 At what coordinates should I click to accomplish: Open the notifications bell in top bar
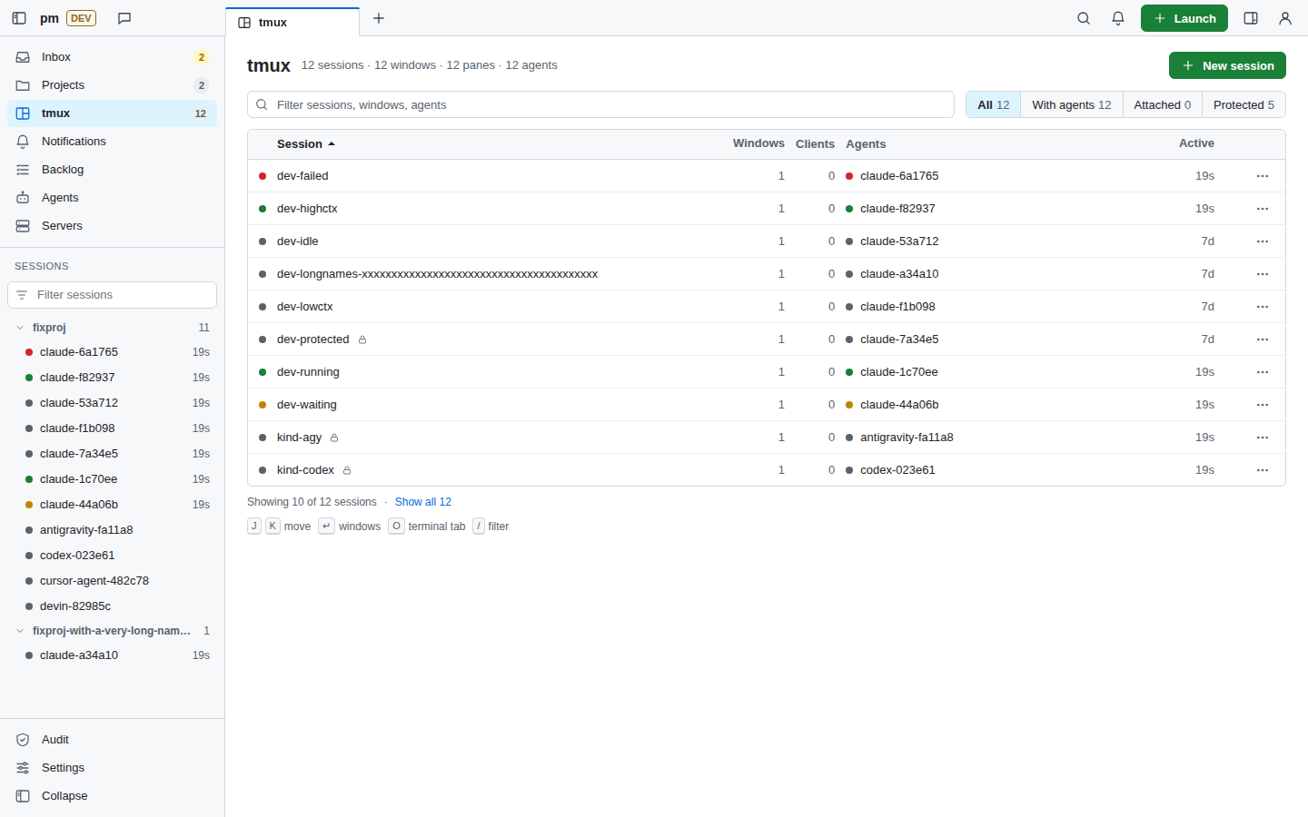(1118, 18)
